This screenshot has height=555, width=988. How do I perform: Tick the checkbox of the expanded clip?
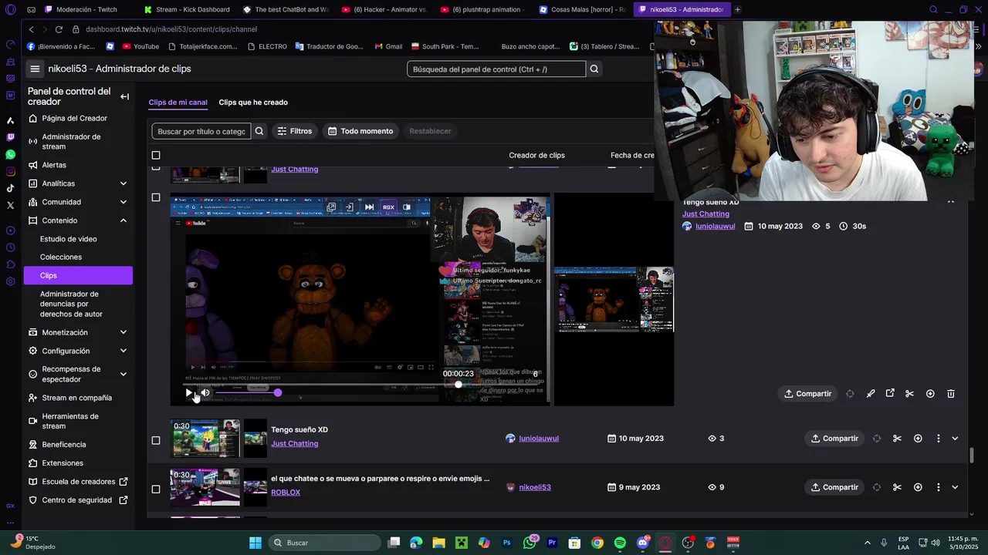click(x=156, y=197)
